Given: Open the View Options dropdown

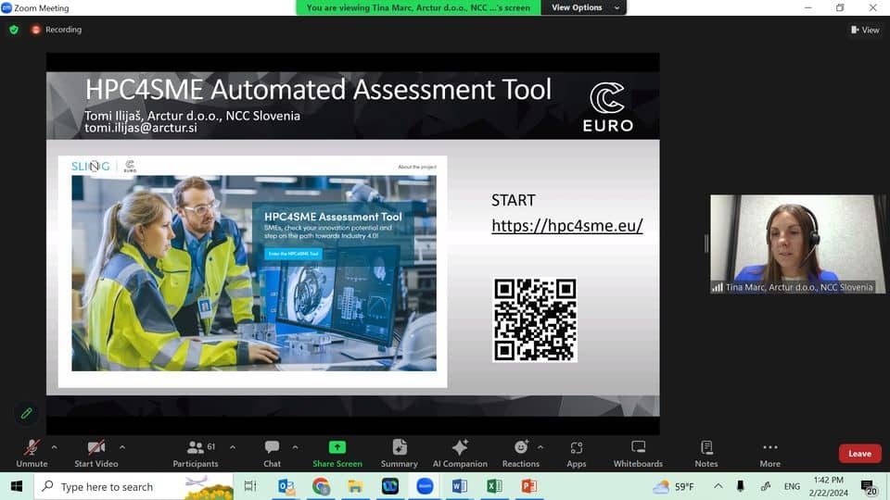Looking at the screenshot, I should [x=584, y=7].
